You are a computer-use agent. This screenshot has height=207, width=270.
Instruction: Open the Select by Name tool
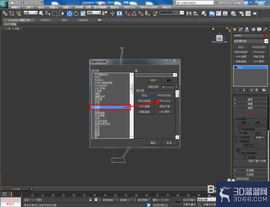tap(48, 13)
